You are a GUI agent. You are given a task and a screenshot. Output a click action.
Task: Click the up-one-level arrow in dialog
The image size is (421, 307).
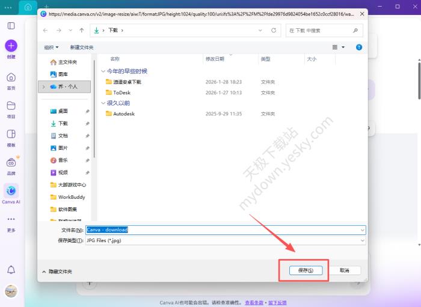tap(81, 30)
